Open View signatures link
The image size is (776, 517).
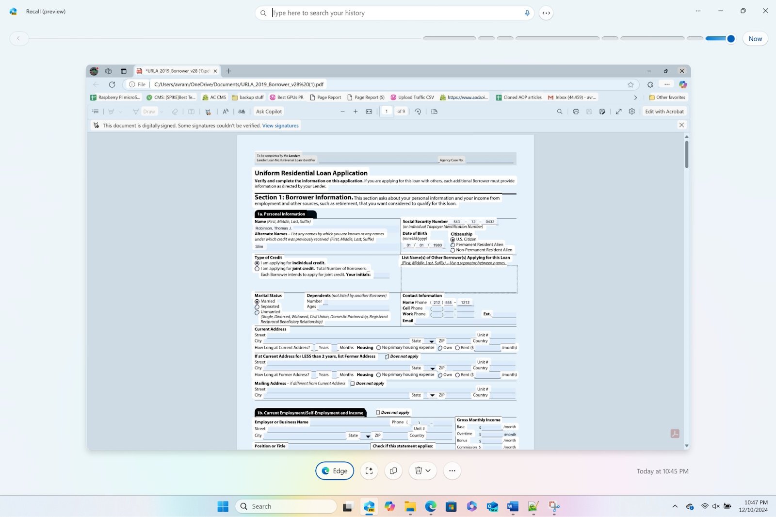coord(280,125)
